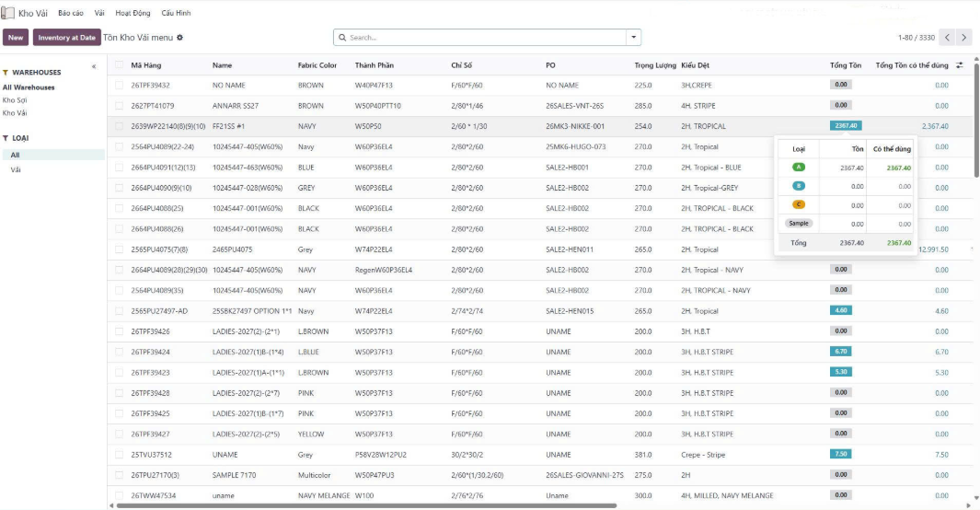
Task: Click the column settings adjust icon
Action: pyautogui.click(x=960, y=65)
